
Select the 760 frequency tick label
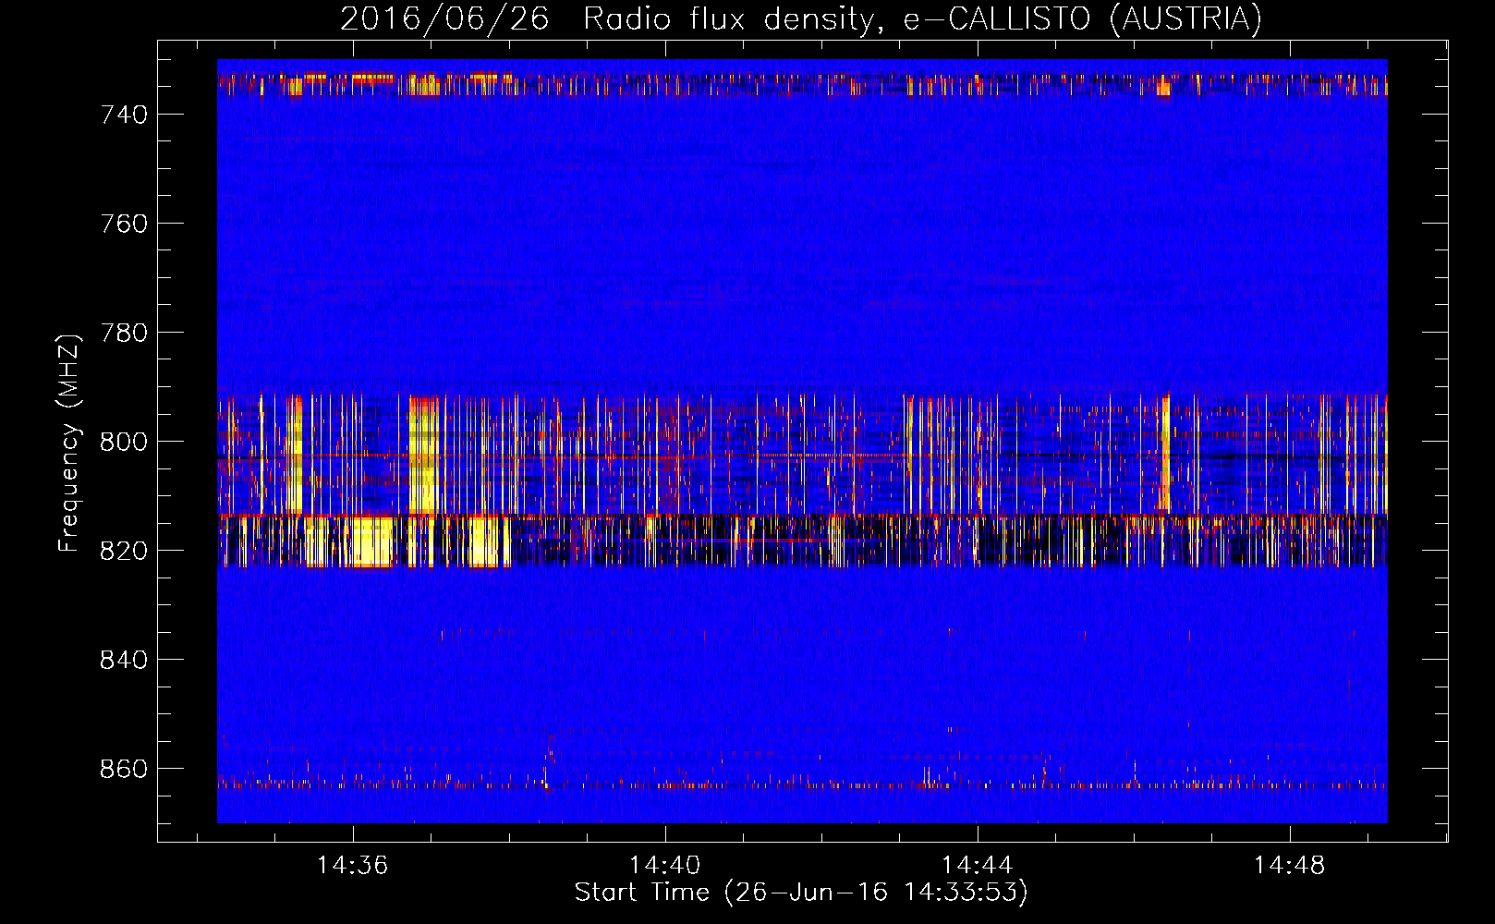click(x=124, y=224)
